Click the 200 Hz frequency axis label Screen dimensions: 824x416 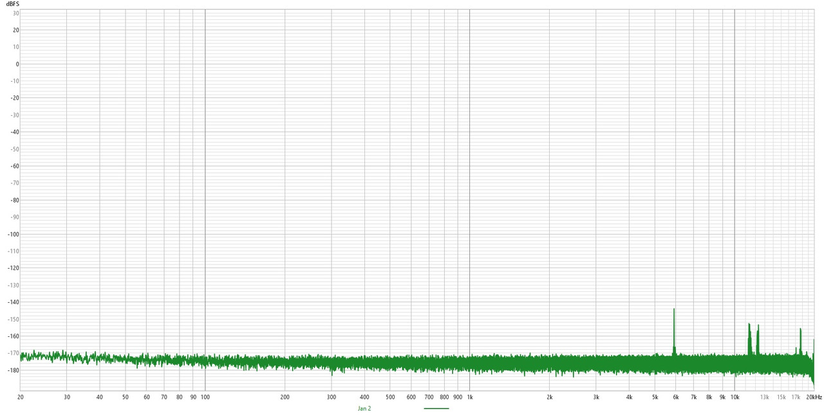(x=285, y=397)
